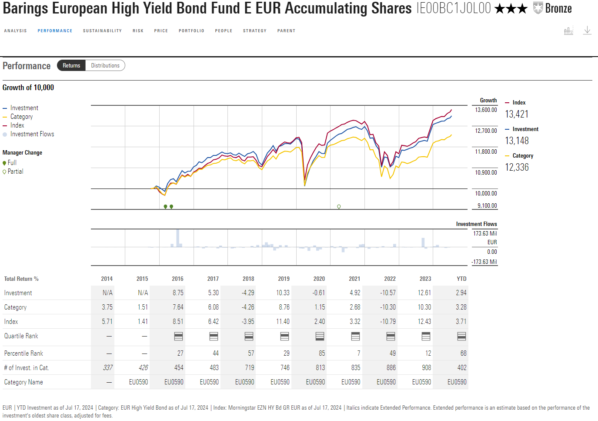This screenshot has height=421, width=598.
Task: Open the People tab
Action: pyautogui.click(x=224, y=31)
